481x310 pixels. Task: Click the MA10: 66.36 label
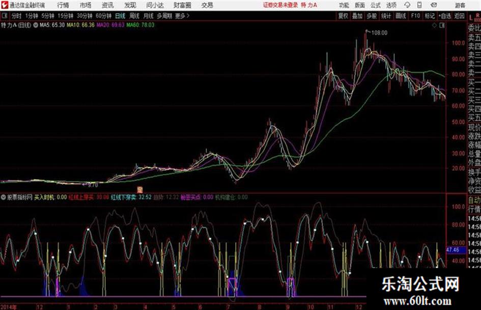click(x=81, y=25)
